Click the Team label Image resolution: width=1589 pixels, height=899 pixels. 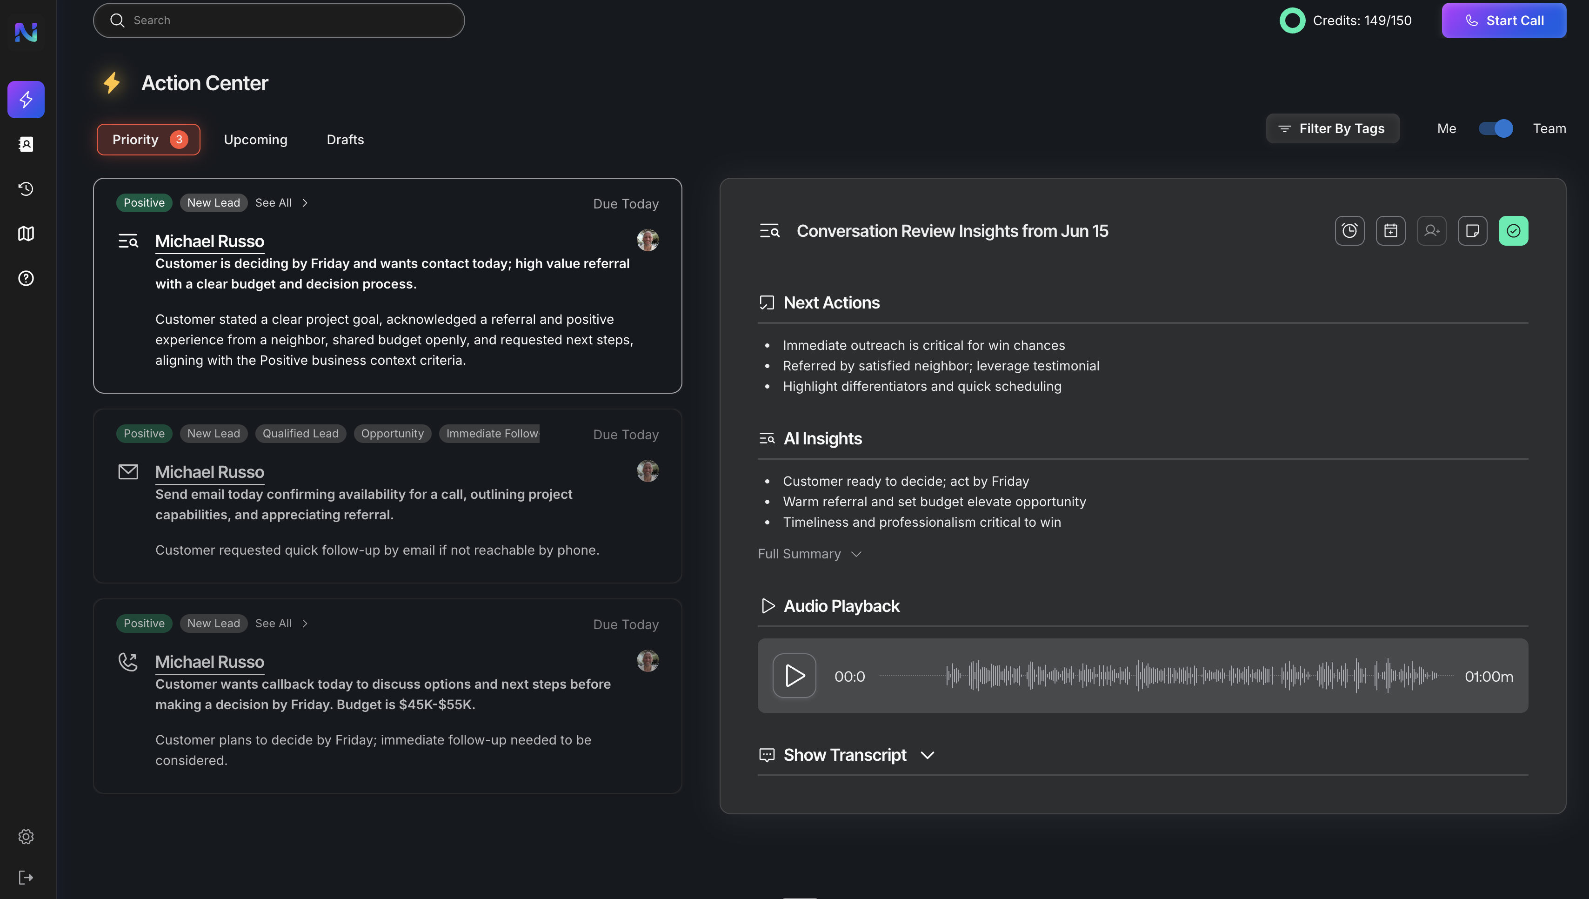tap(1549, 128)
